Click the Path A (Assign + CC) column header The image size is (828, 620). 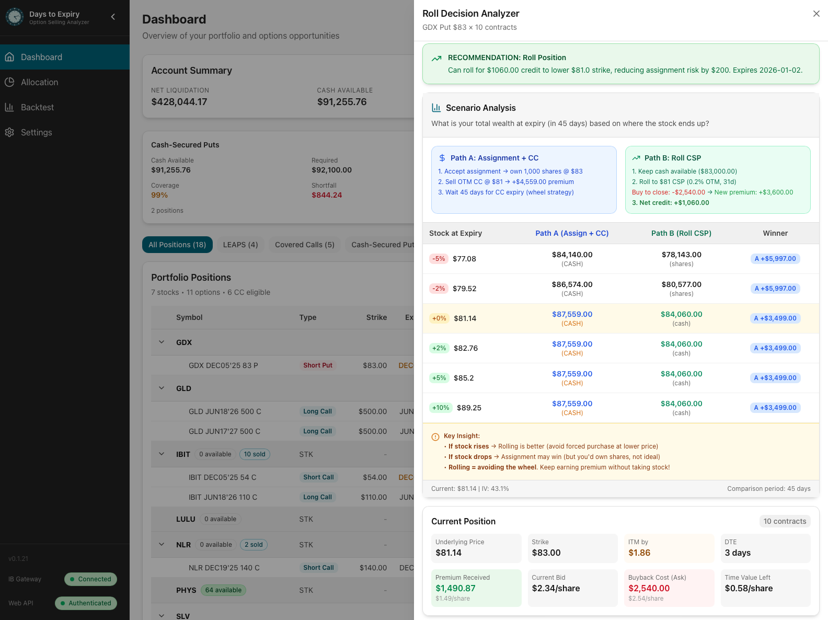[x=572, y=233]
